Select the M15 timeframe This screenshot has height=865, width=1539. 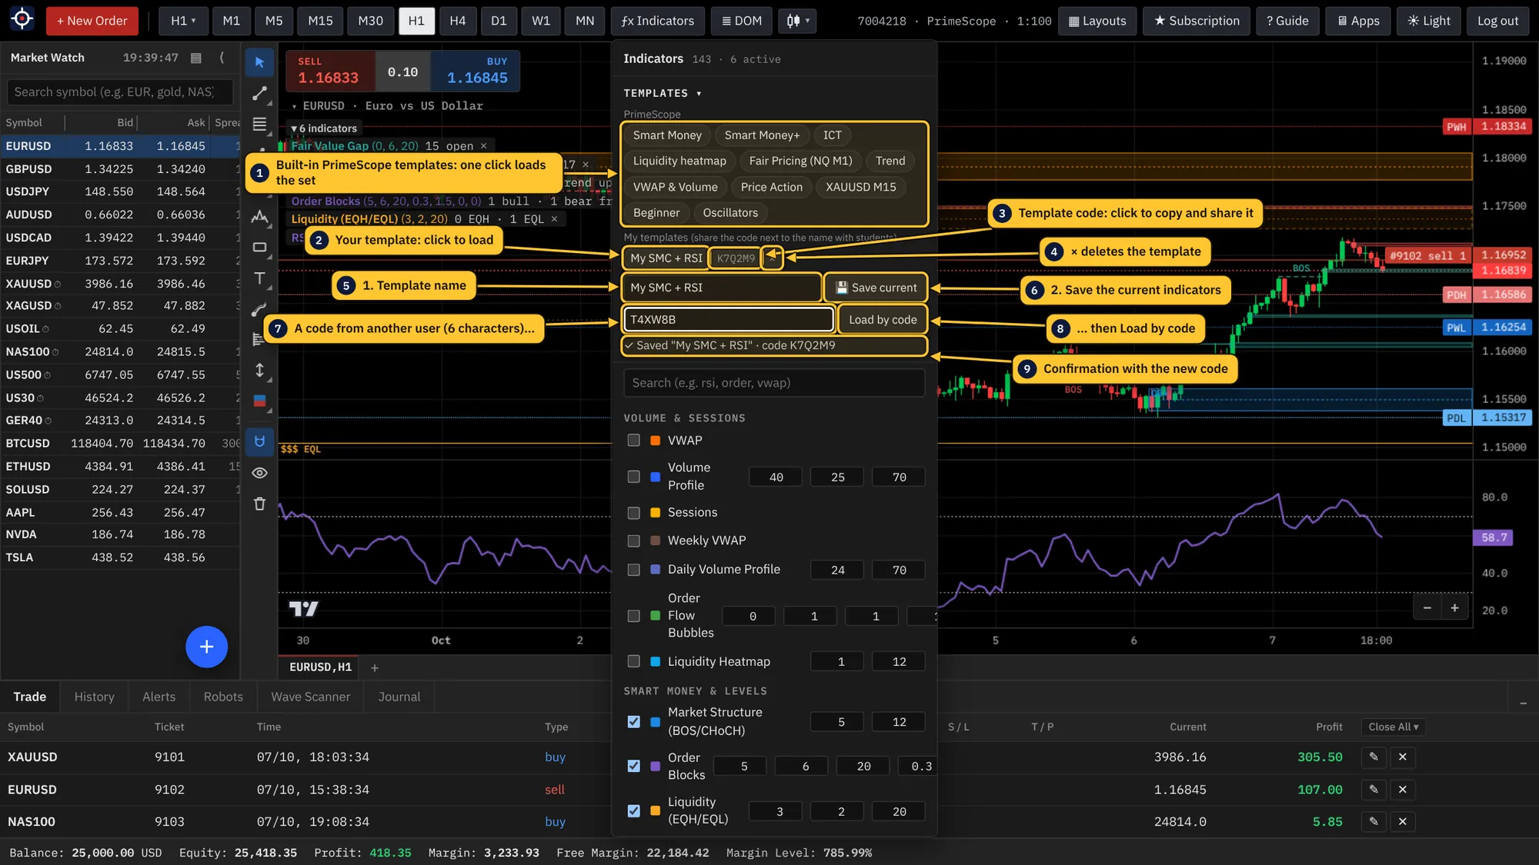320,22
